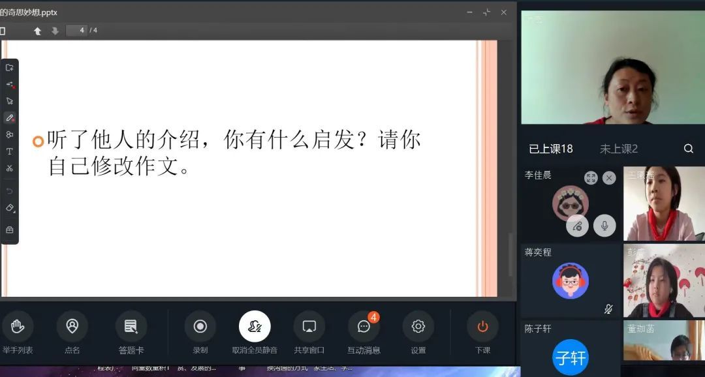Image resolution: width=705 pixels, height=377 pixels.
Task: Select the pen drawing tool
Action: pyautogui.click(x=9, y=117)
